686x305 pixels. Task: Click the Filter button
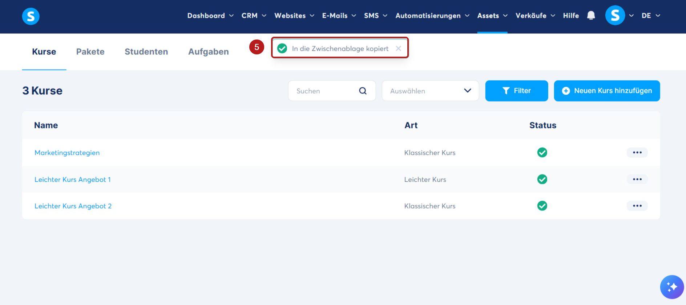(x=516, y=91)
